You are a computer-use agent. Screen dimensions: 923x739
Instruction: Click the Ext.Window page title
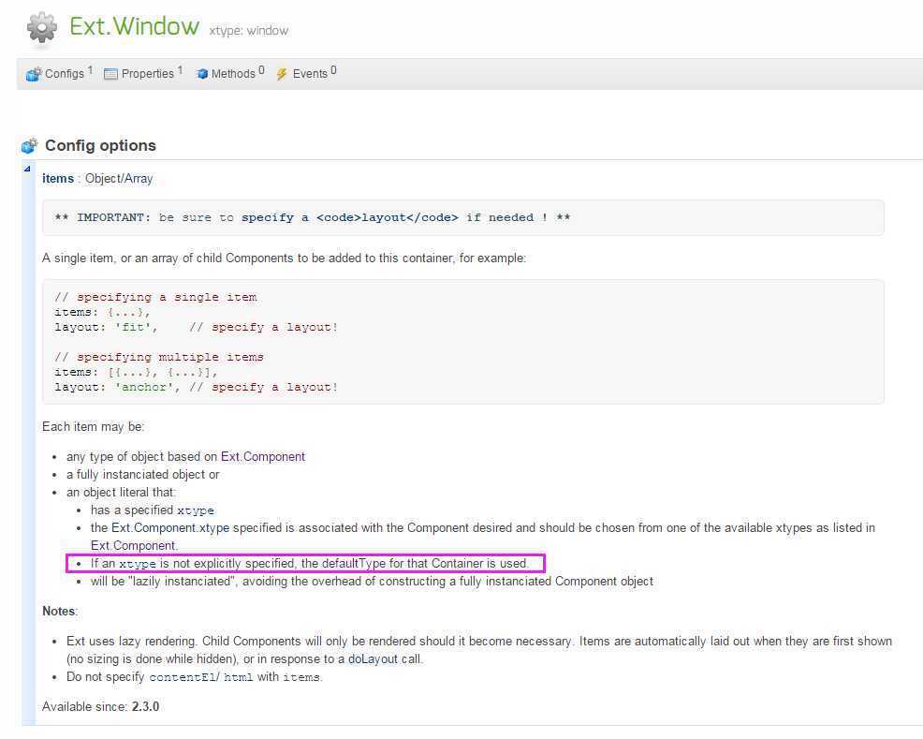tap(134, 26)
